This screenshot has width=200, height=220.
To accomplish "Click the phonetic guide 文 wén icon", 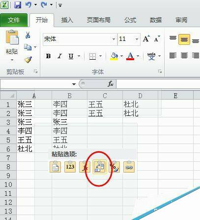I will (151, 56).
